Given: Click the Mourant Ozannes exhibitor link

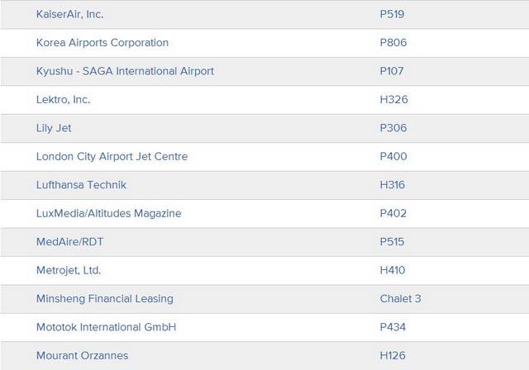Looking at the screenshot, I should [81, 355].
